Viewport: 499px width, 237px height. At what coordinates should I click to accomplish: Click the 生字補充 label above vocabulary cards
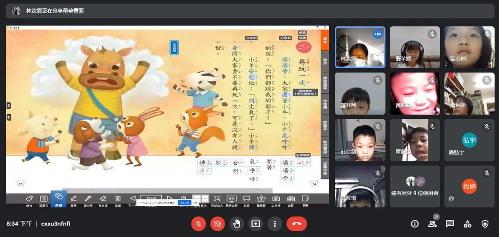click(303, 155)
